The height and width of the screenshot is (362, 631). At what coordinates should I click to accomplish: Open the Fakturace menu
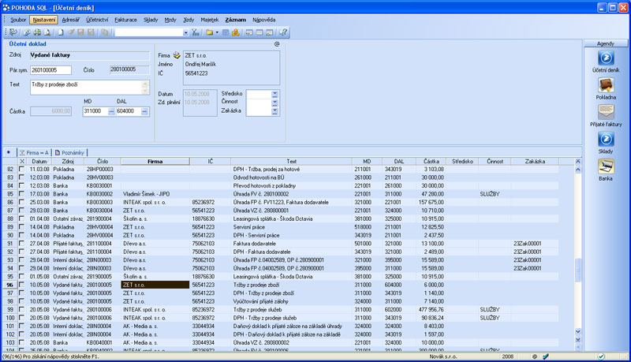click(x=125, y=20)
